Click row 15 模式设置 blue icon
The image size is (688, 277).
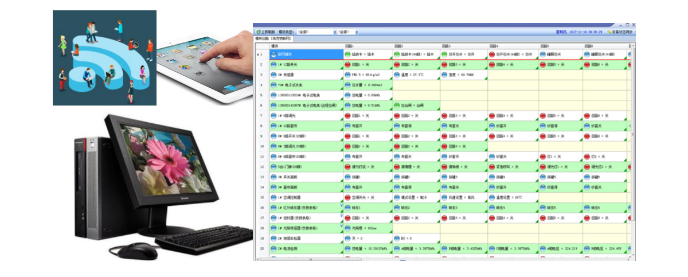[x=397, y=197]
